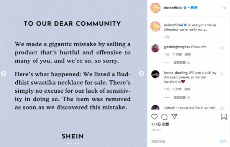Expand 1 reply under kenna_dowling comment
The width and height of the screenshot is (230, 147).
point(182,97)
